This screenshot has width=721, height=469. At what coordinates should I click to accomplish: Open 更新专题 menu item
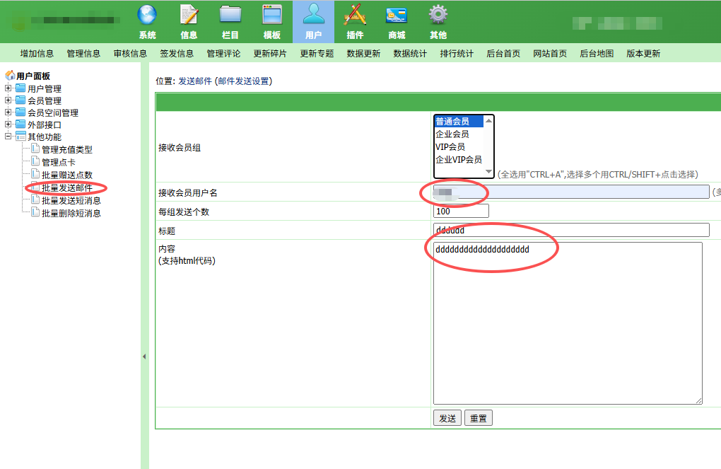tap(317, 53)
